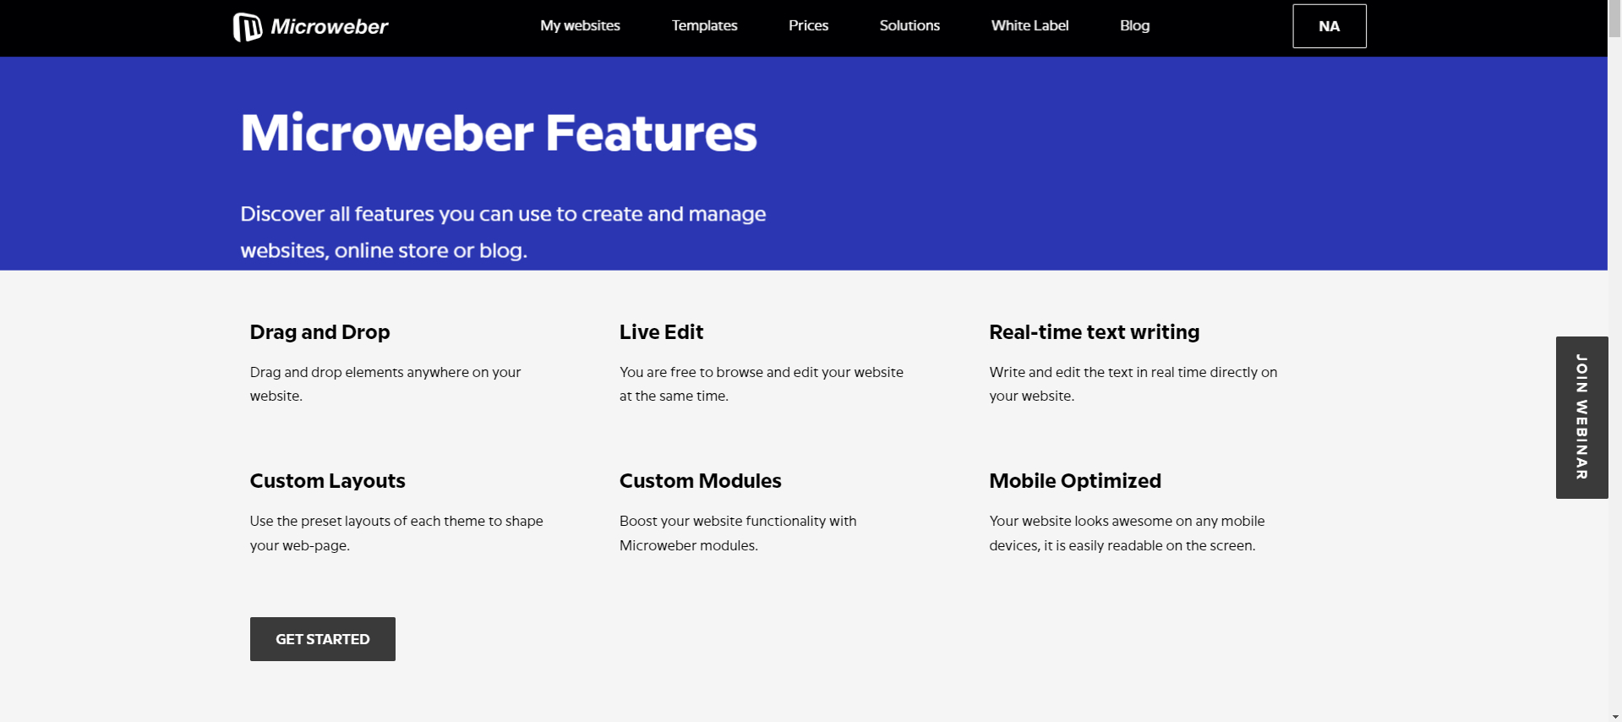The image size is (1622, 722).
Task: Click the 'Write and edit the text' description
Action: (1133, 384)
